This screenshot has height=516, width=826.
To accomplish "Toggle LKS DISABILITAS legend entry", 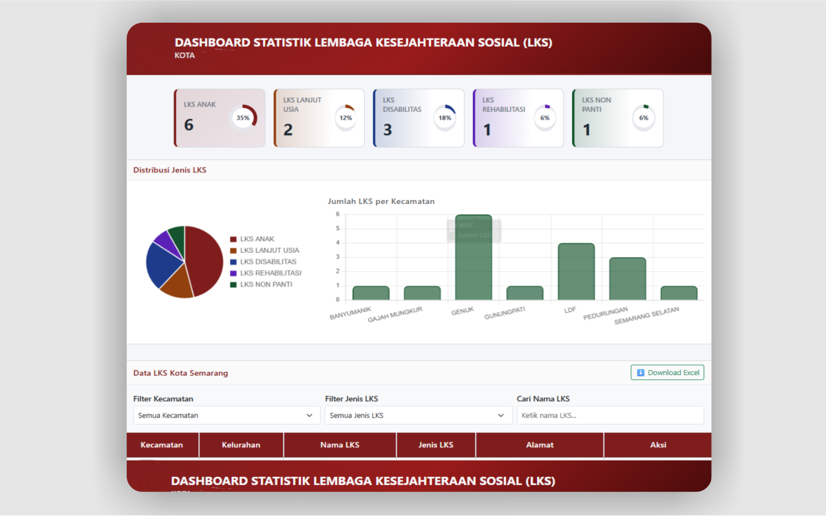I will [x=262, y=261].
